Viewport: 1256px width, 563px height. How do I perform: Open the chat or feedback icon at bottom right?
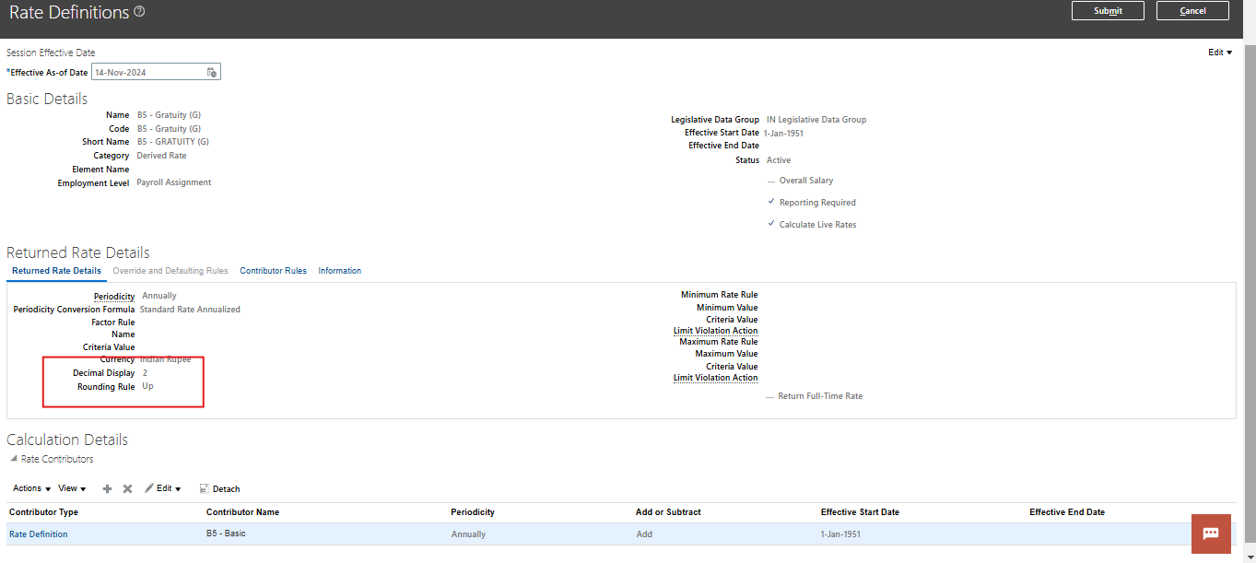click(1210, 534)
